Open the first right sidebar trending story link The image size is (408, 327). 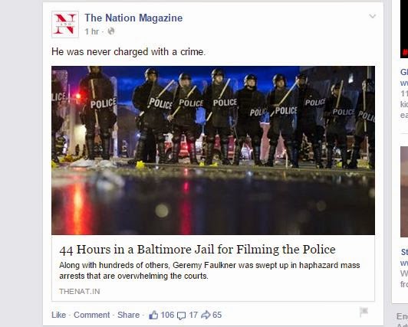tap(404, 77)
